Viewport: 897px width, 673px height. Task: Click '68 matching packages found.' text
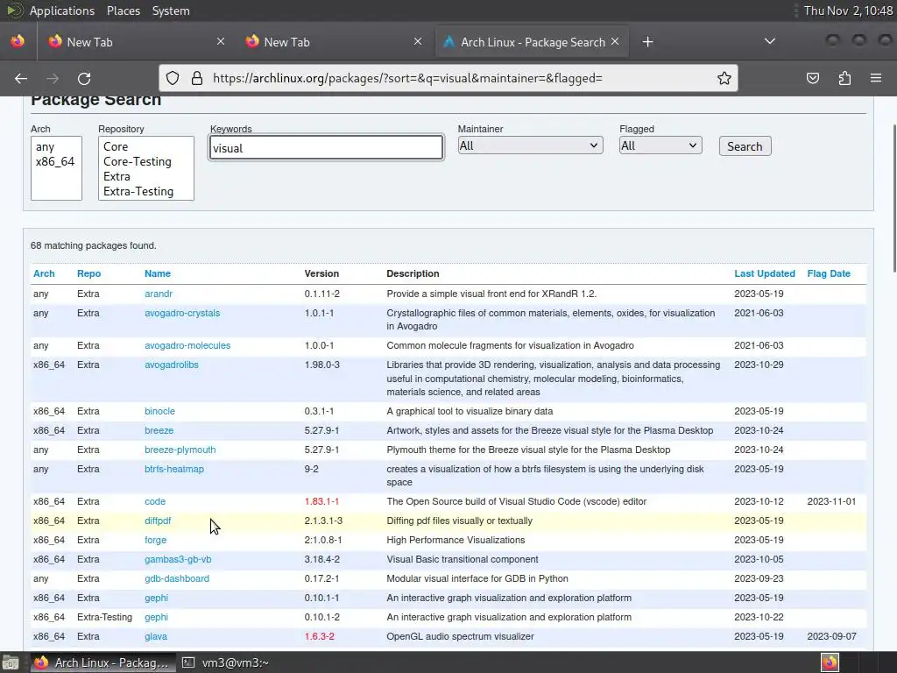point(93,245)
